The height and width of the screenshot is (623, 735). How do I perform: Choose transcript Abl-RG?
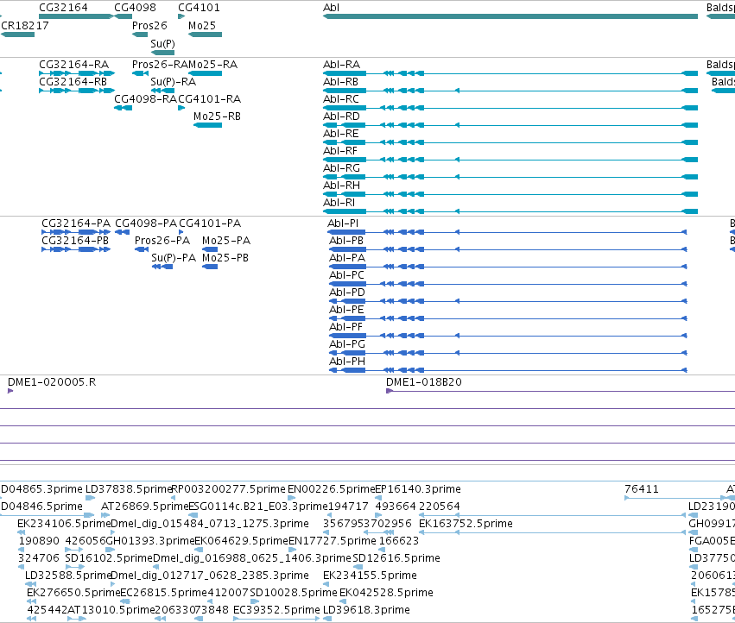(x=341, y=167)
